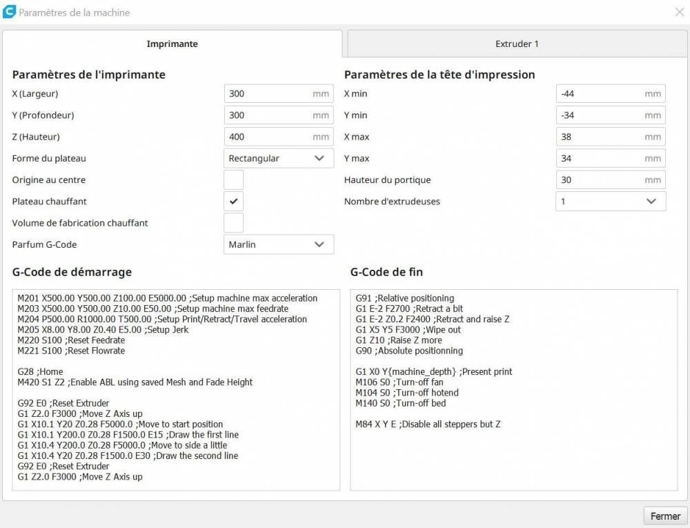Select the Imprimante tab
The image size is (690, 528).
172,44
